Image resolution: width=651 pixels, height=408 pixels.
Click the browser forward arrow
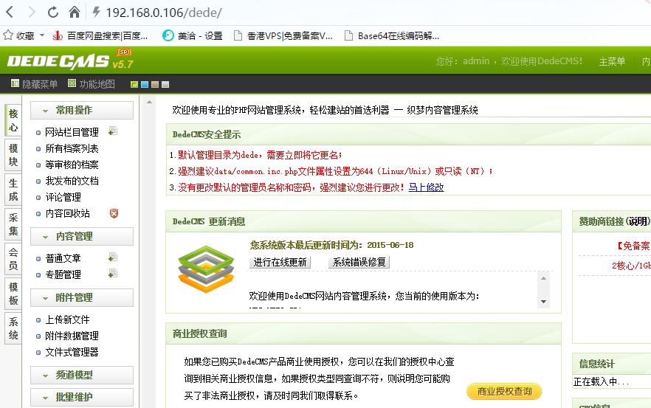coord(32,12)
